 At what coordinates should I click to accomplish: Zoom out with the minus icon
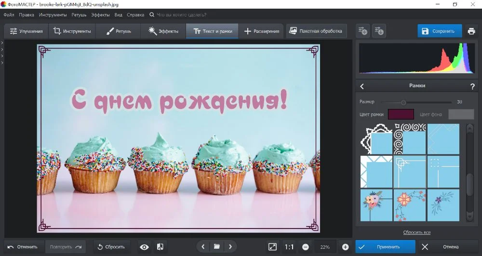click(306, 247)
